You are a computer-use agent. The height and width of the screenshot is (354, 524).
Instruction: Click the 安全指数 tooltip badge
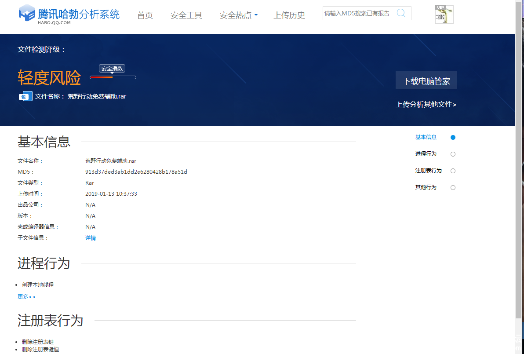[x=112, y=69]
